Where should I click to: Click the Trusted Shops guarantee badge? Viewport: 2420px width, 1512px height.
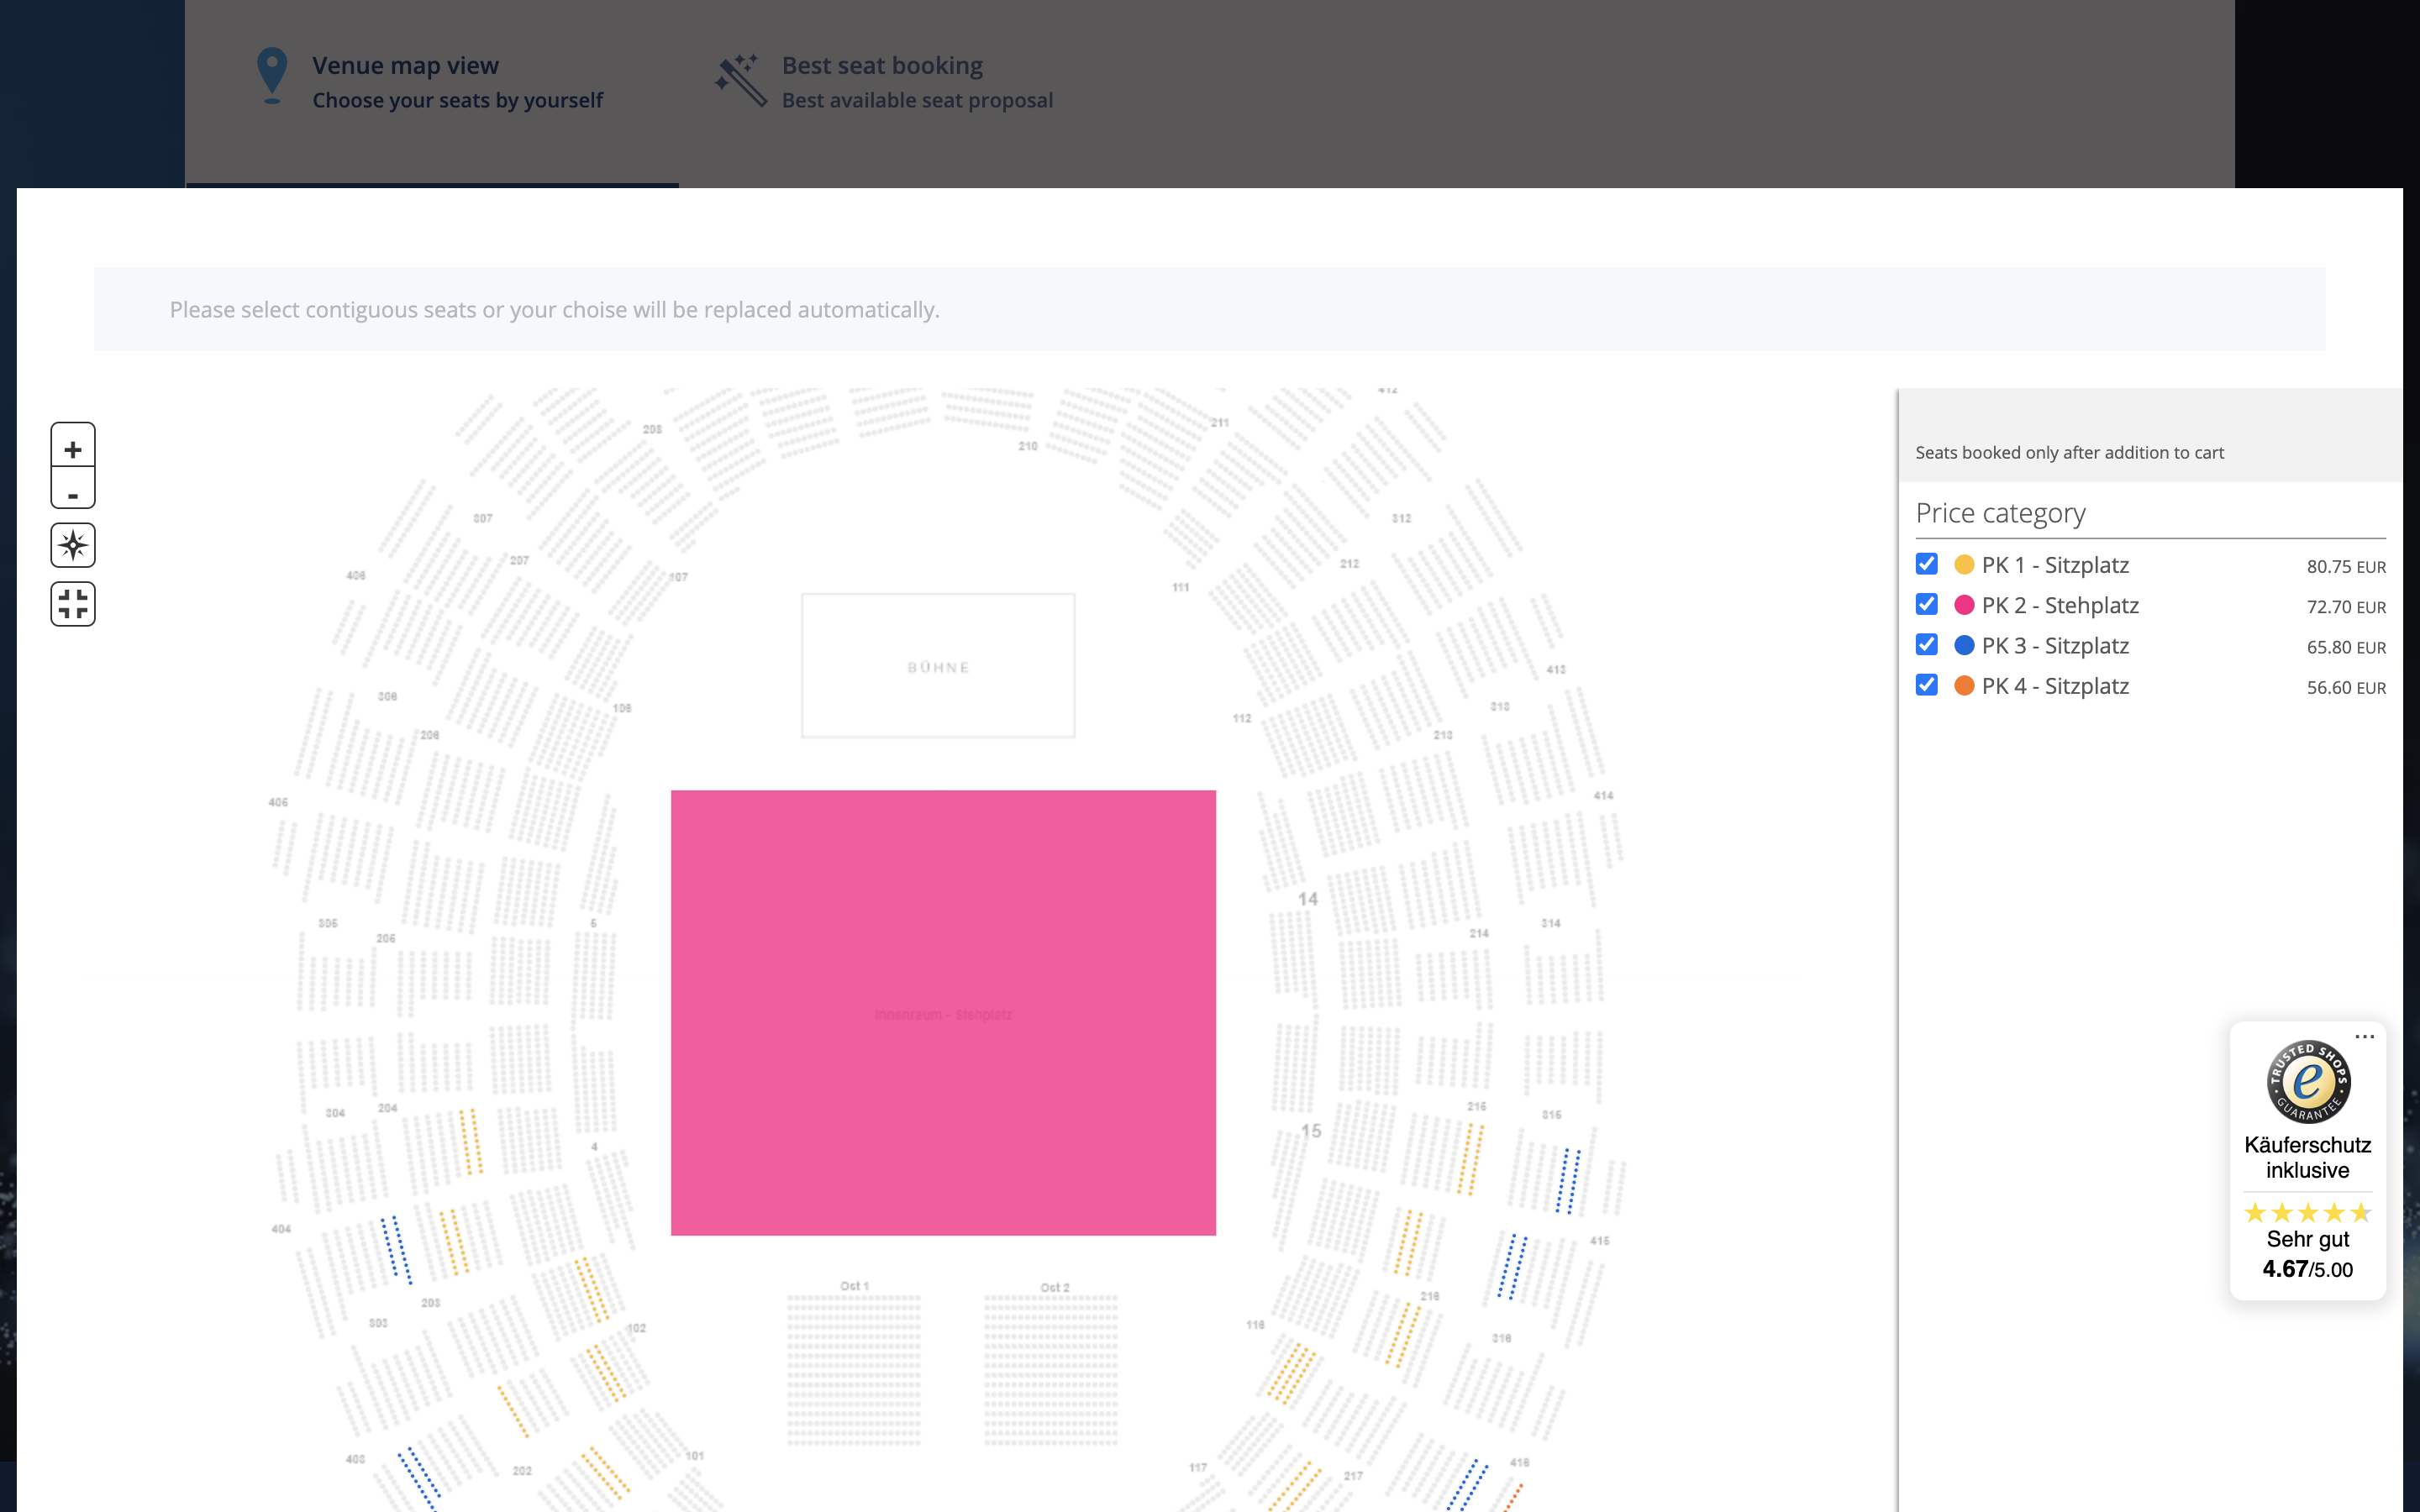2307,1082
